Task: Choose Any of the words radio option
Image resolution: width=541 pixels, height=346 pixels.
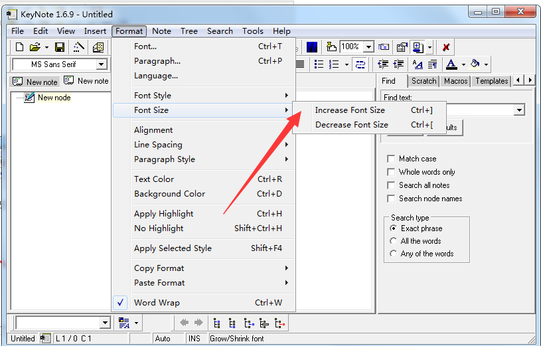Action: 393,254
